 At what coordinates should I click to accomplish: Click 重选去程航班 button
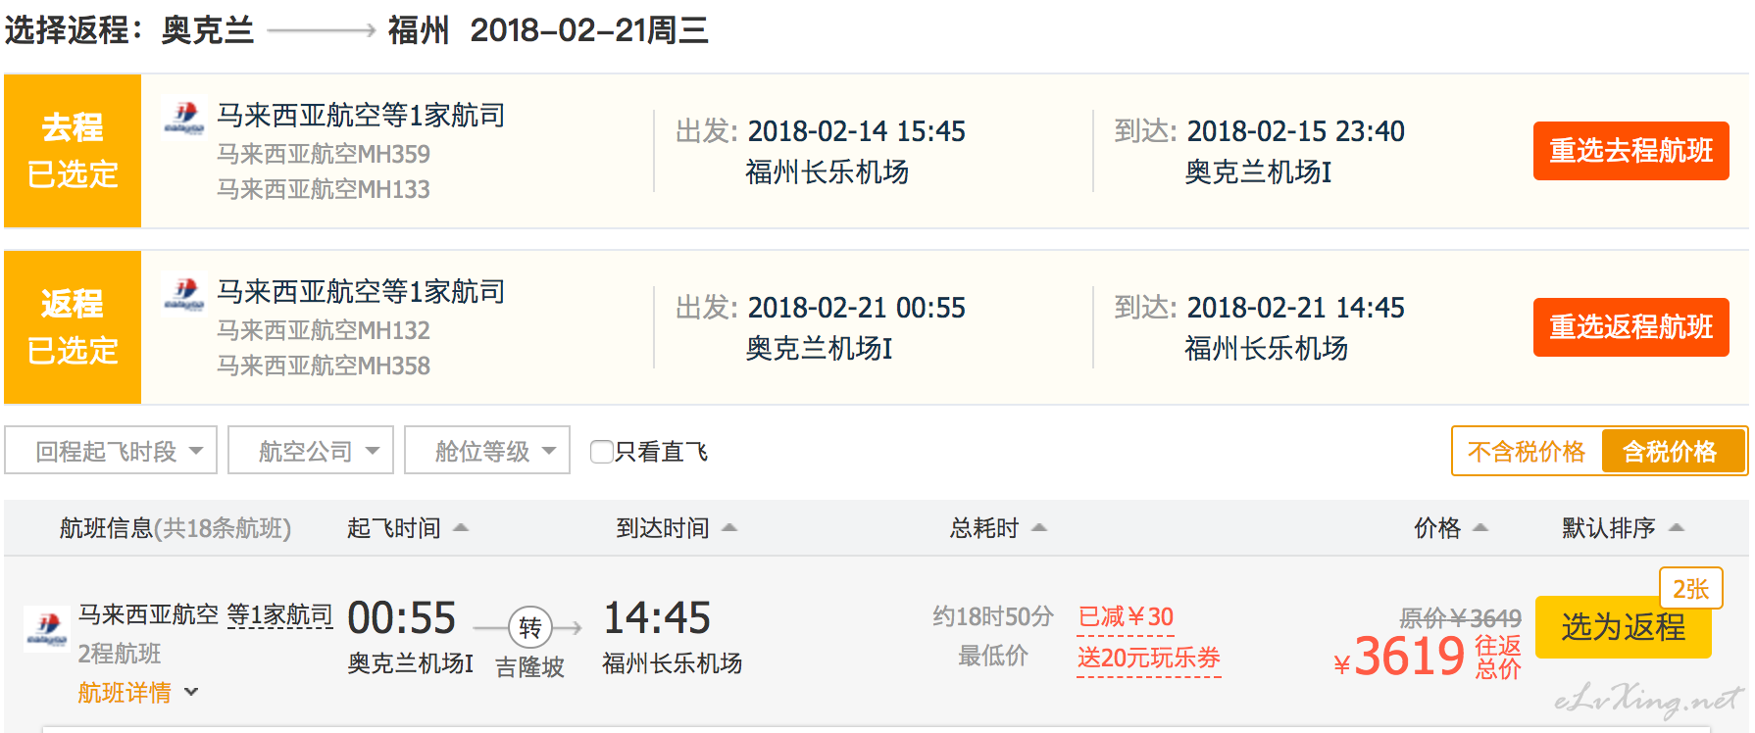tap(1631, 151)
